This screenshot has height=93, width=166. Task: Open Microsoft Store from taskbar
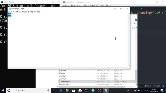pyautogui.click(x=73, y=90)
